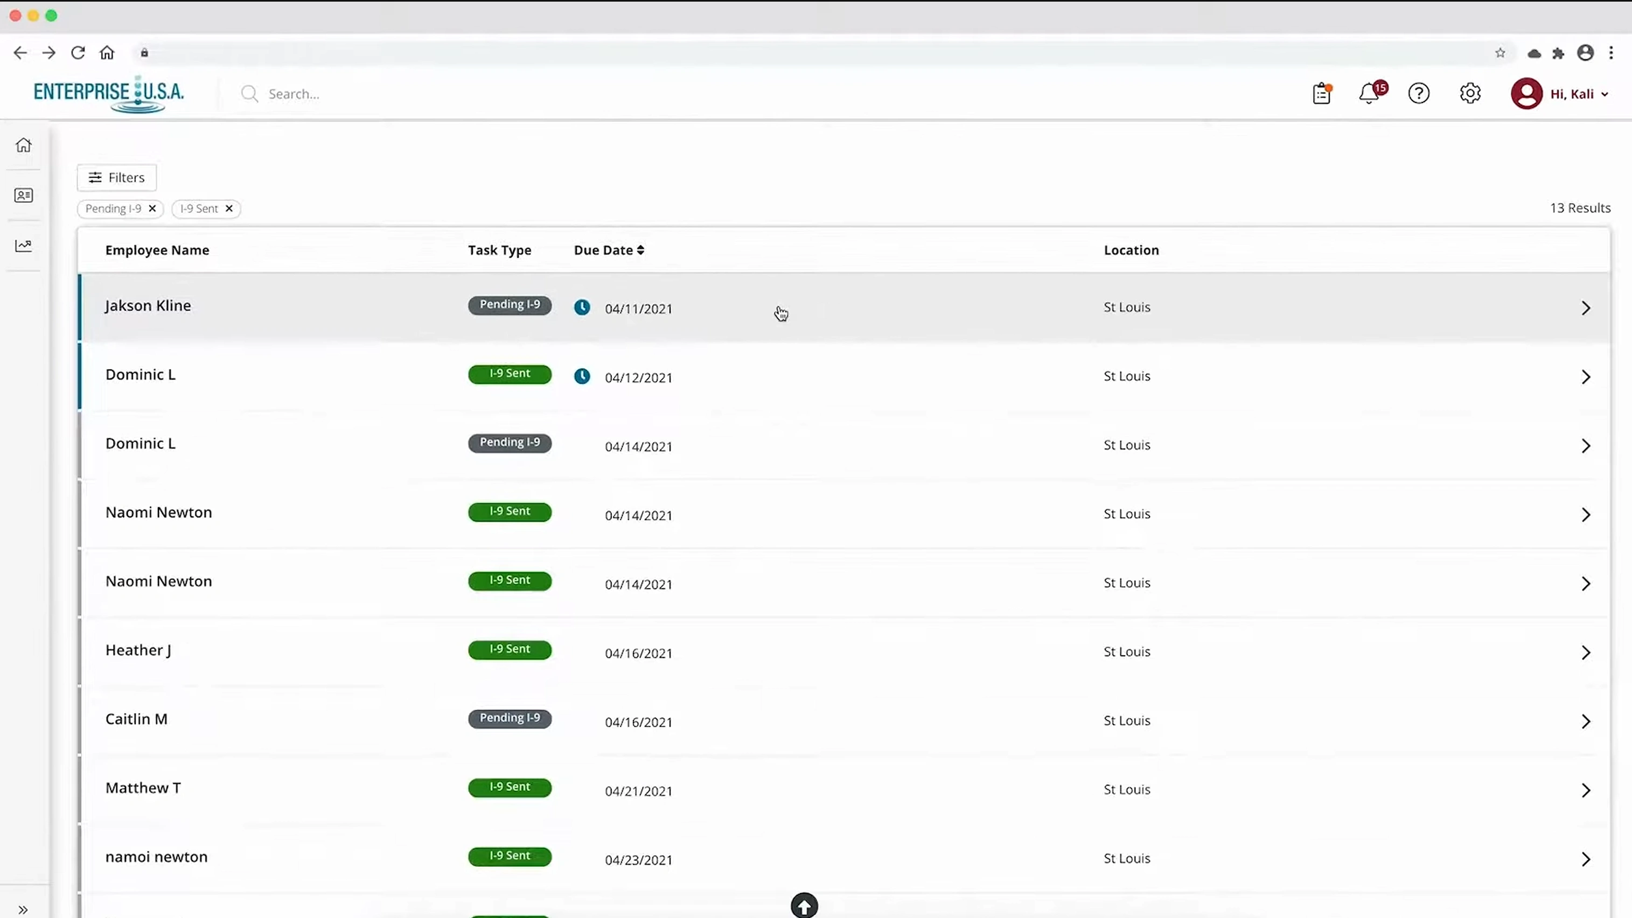
Task: Open the employee ID card sidebar icon
Action: [x=24, y=195]
